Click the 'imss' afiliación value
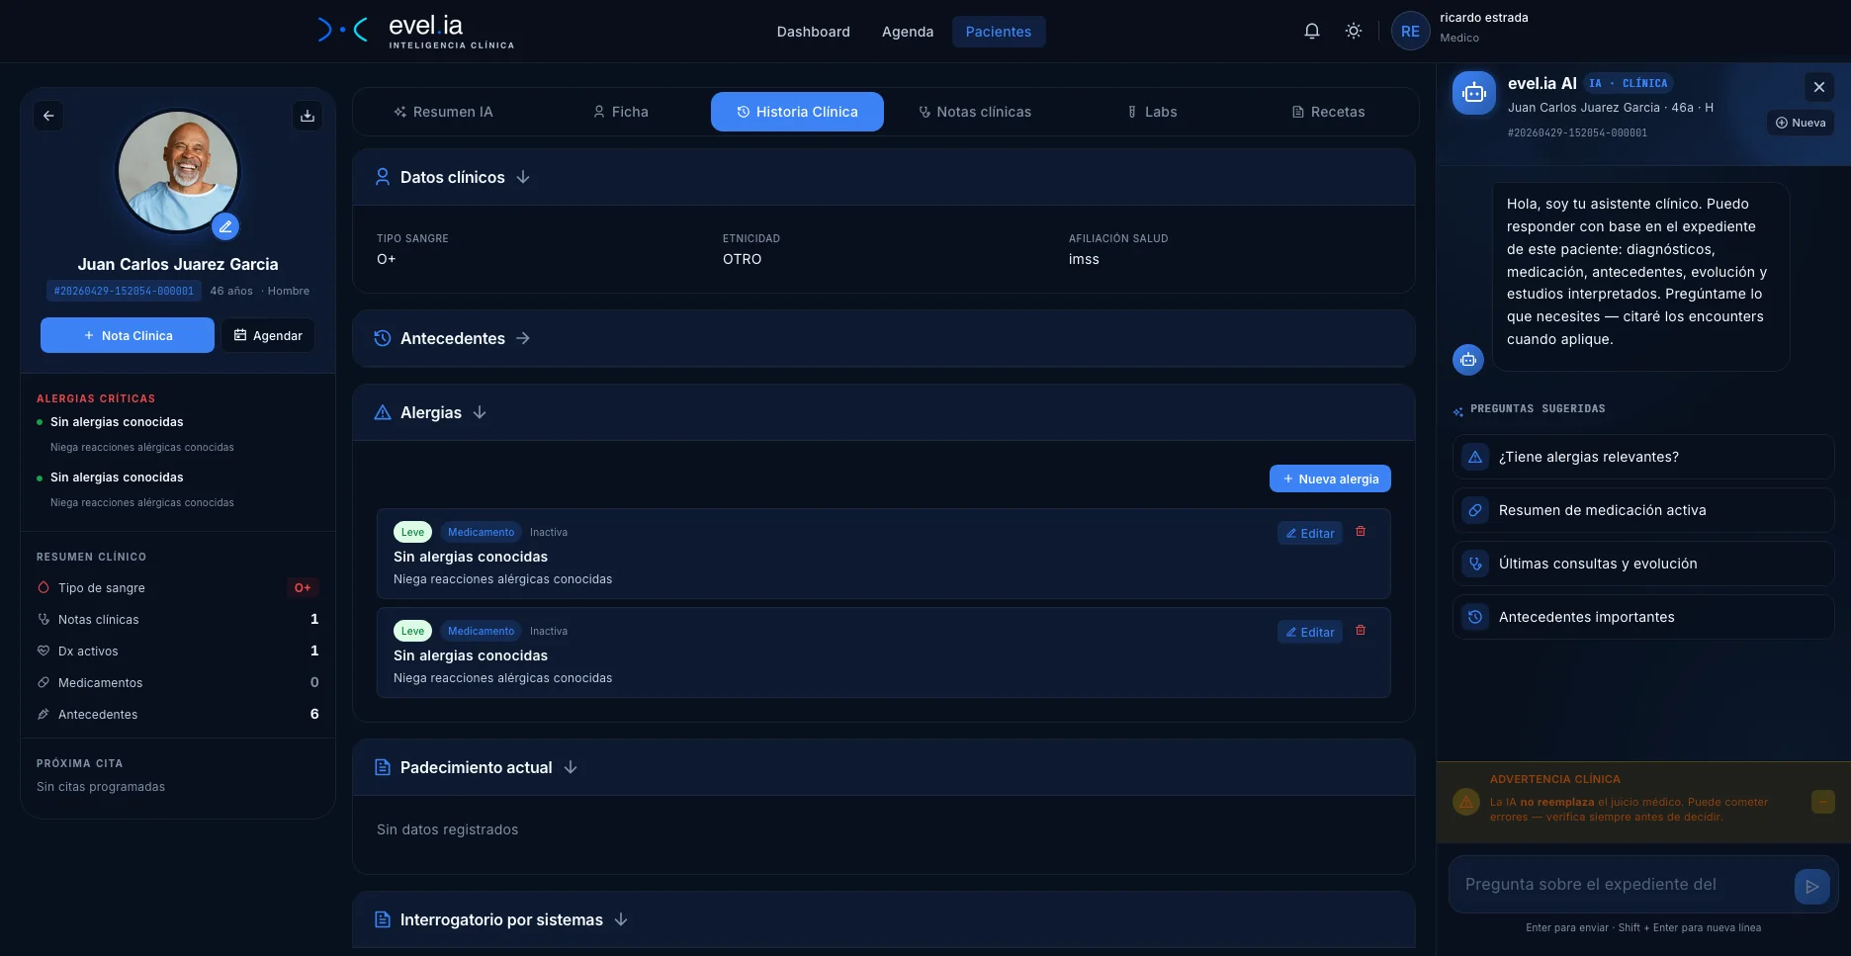The image size is (1851, 956). tap(1084, 259)
